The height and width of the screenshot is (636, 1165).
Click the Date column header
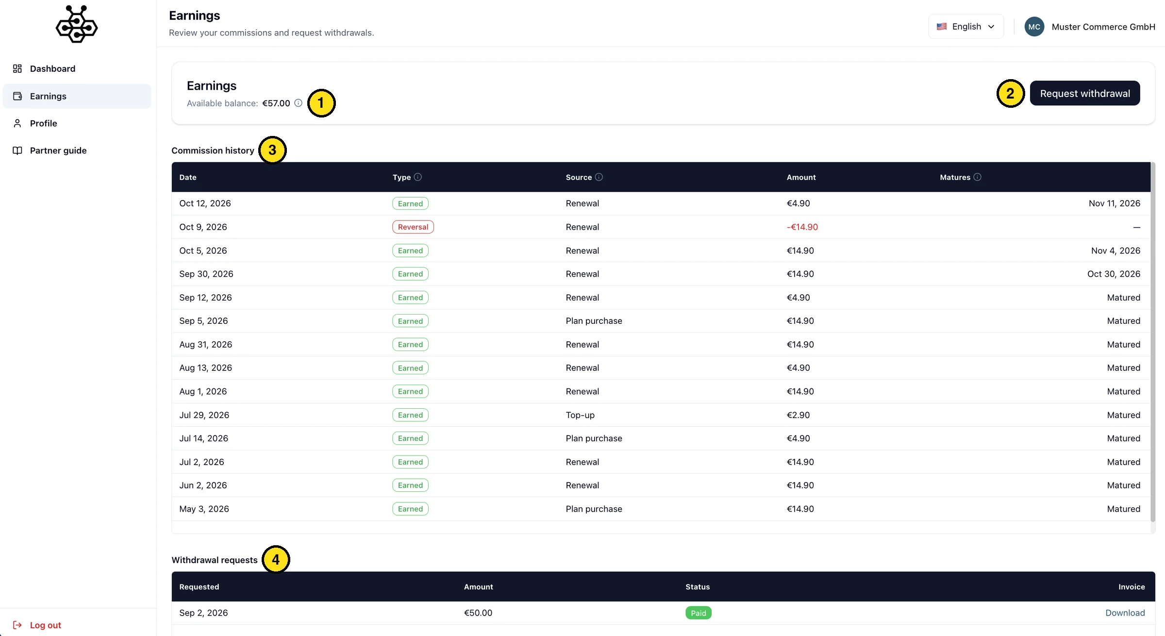click(188, 177)
